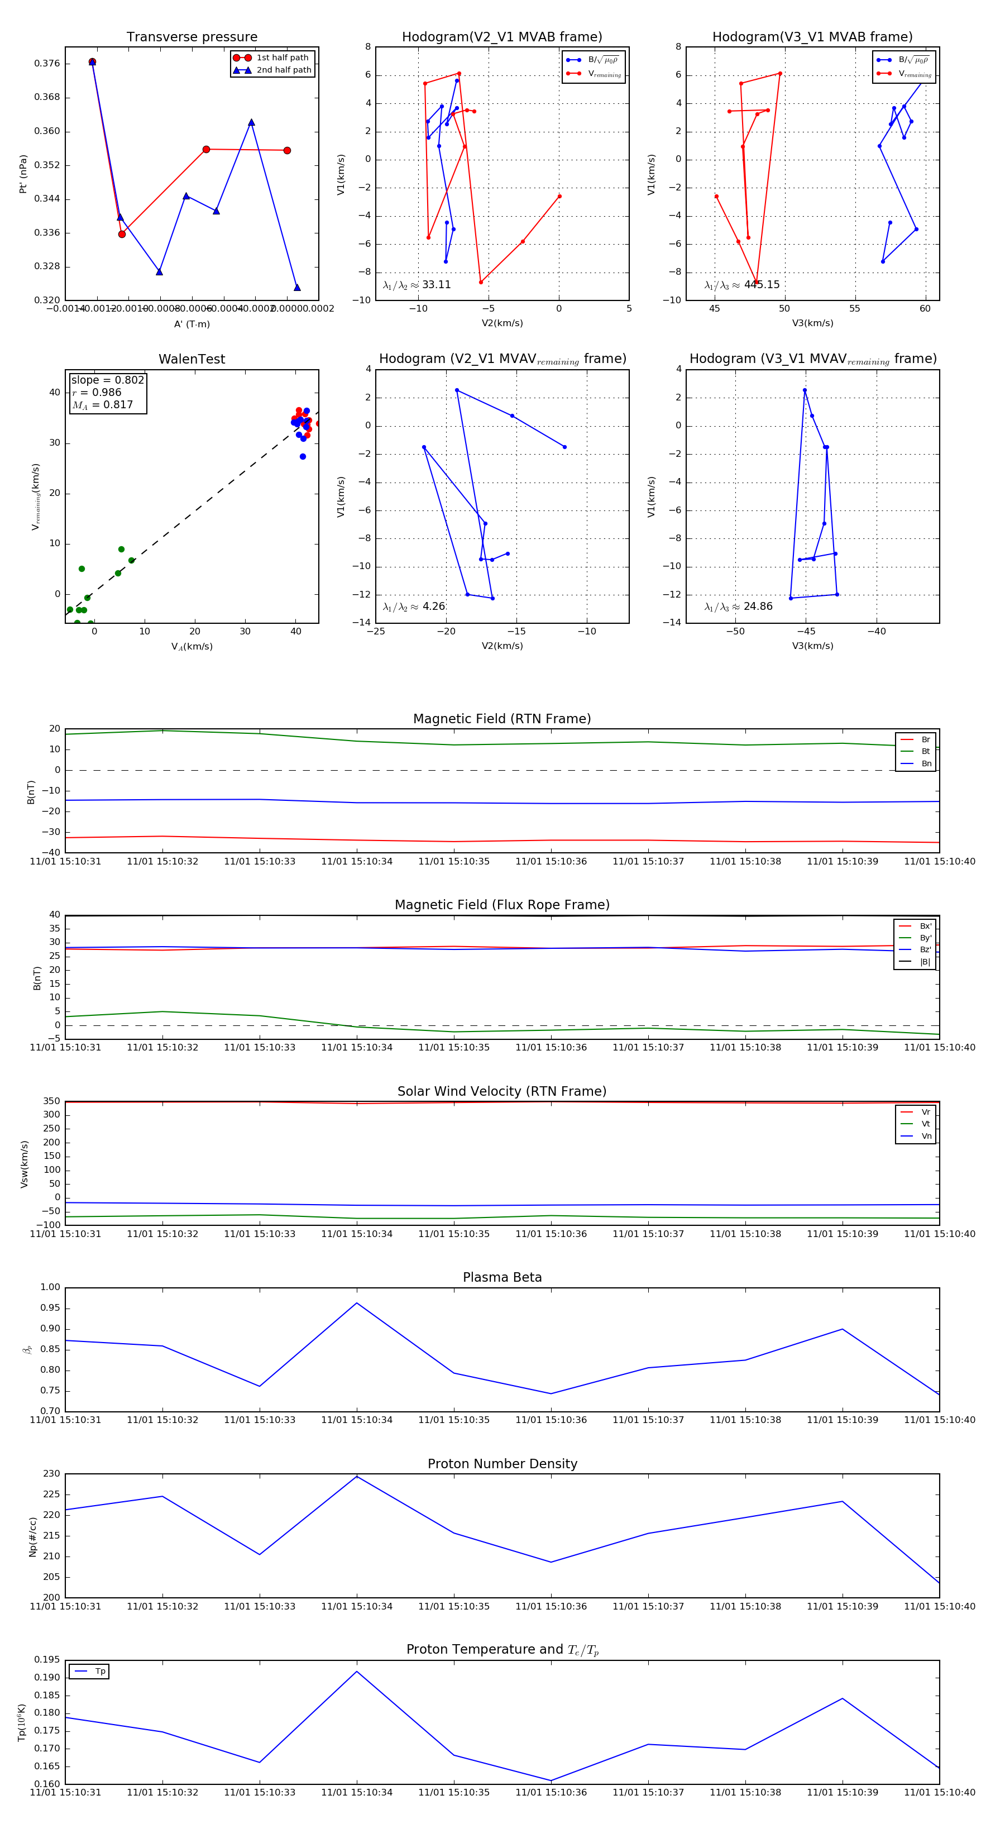Click the 'Vn' legend entry
Screen dimensions: 1005x1843
coord(916,1136)
